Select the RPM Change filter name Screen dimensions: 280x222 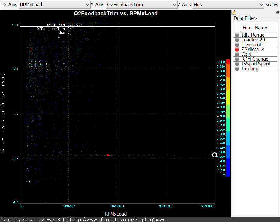(x=255, y=59)
